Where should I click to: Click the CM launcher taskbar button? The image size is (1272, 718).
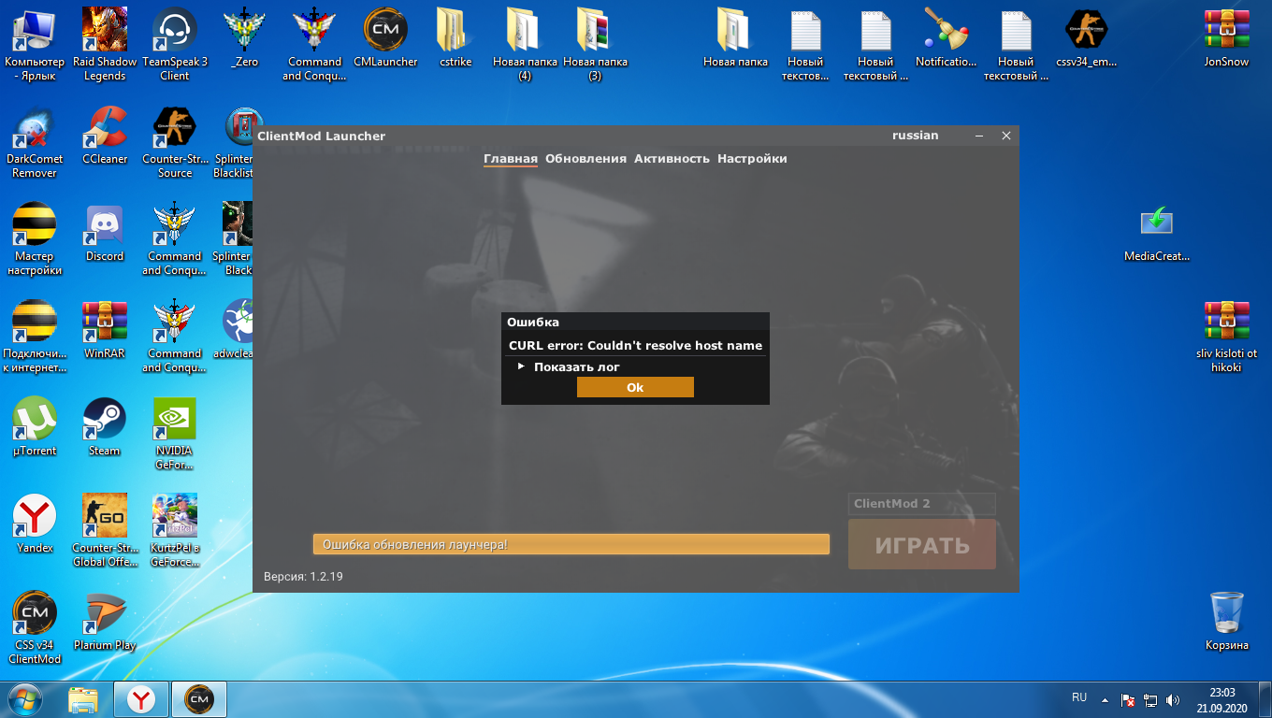point(199,699)
